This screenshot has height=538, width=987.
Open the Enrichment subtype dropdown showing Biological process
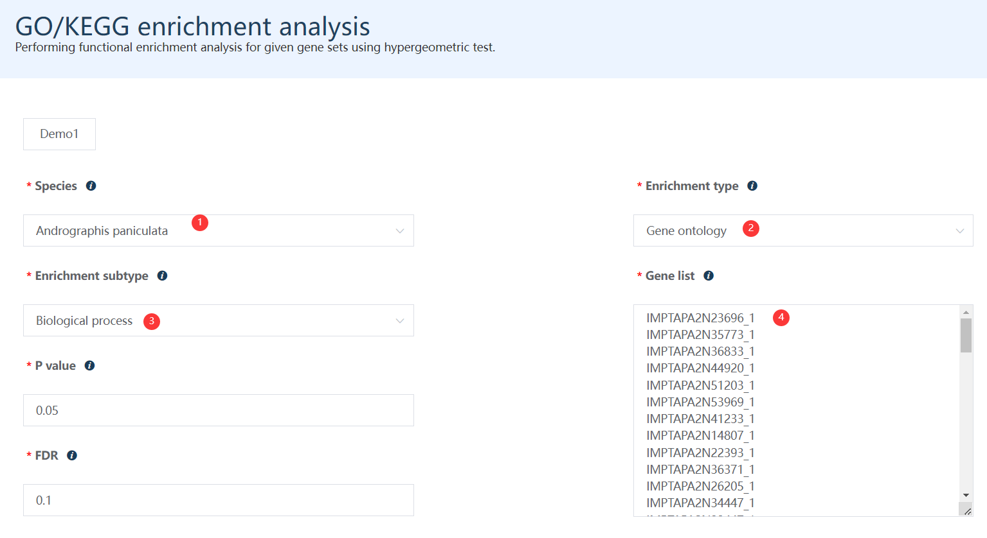tap(219, 320)
